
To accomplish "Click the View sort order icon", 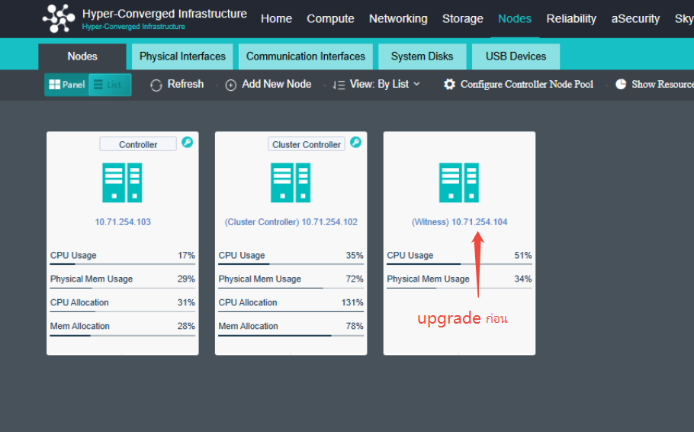I will coord(339,85).
